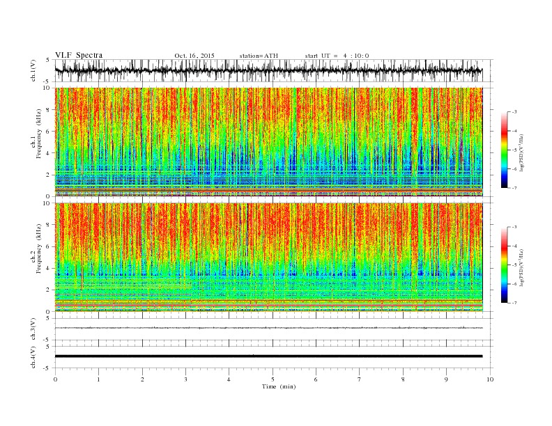Click the time axis tick label '8'
Viewport: 552px width, 426px height.
pos(403,379)
